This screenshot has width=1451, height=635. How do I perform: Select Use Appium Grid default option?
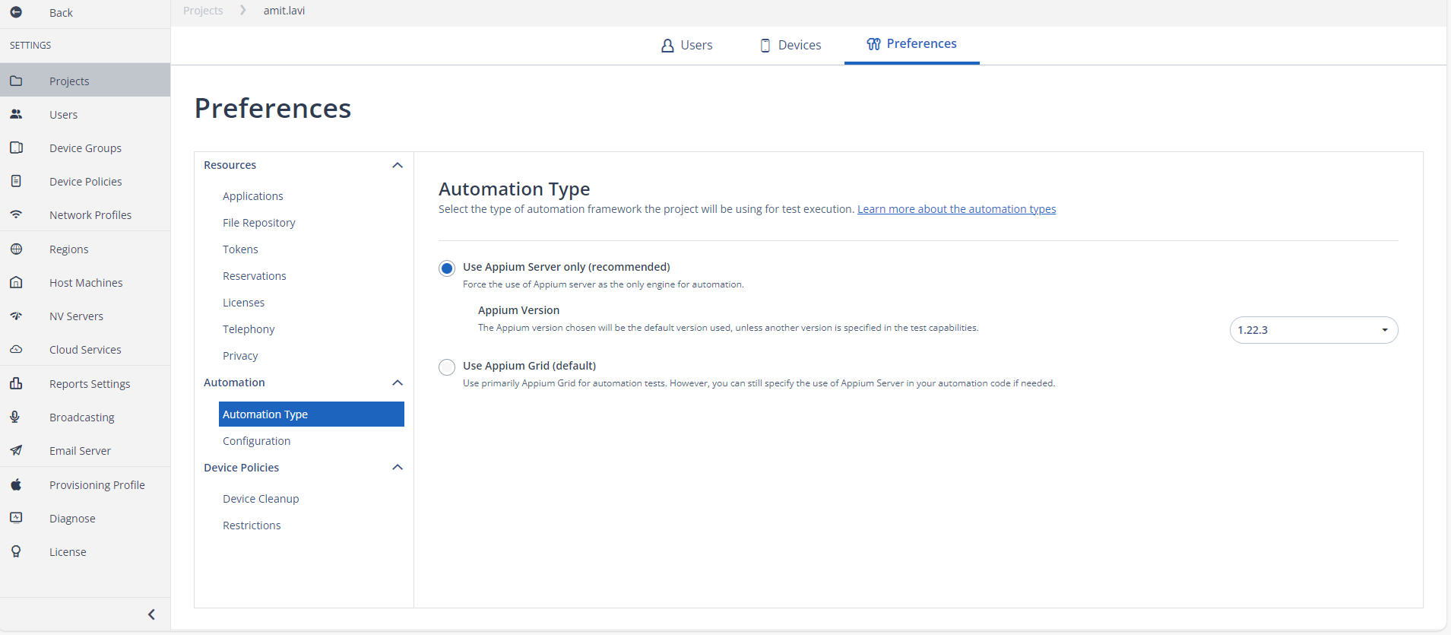click(447, 367)
